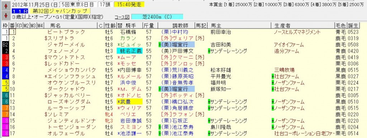Click jockey スミヨン

[131, 127]
